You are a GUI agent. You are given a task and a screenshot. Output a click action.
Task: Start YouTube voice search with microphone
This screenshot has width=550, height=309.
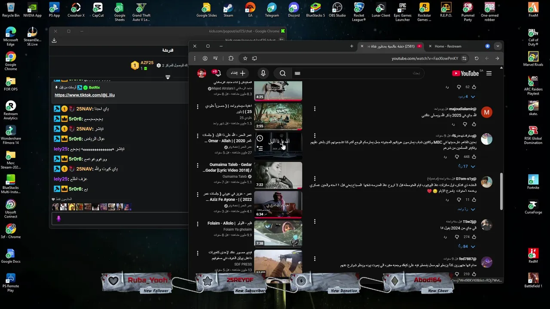click(263, 73)
